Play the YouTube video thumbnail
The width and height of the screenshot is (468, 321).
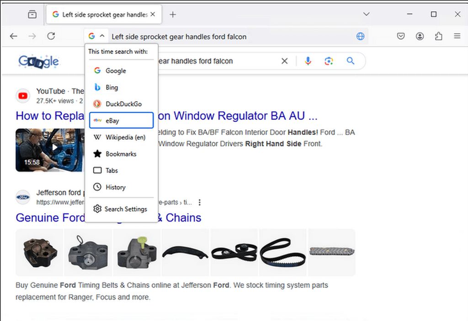point(50,150)
